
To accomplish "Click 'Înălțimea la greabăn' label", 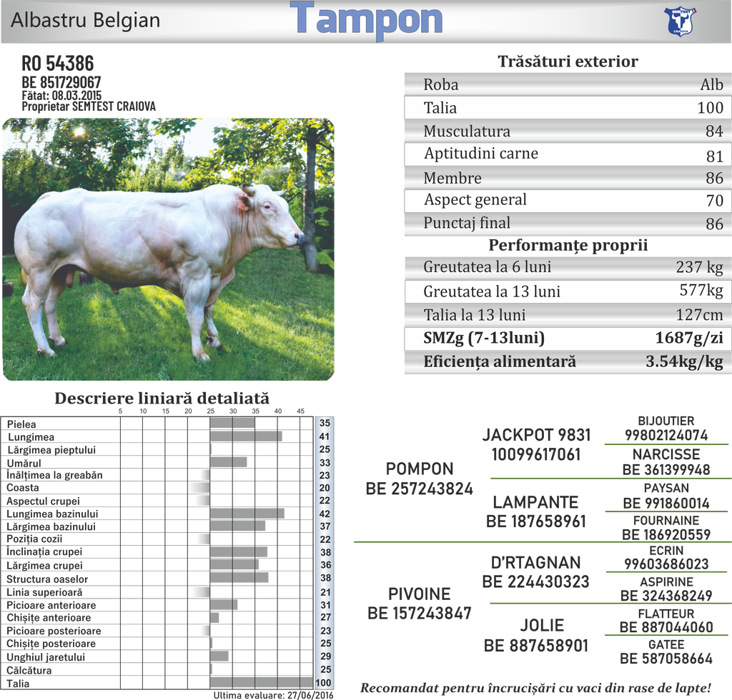I will [x=54, y=475].
